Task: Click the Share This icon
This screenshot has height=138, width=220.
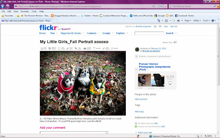Action: [x=175, y=42]
